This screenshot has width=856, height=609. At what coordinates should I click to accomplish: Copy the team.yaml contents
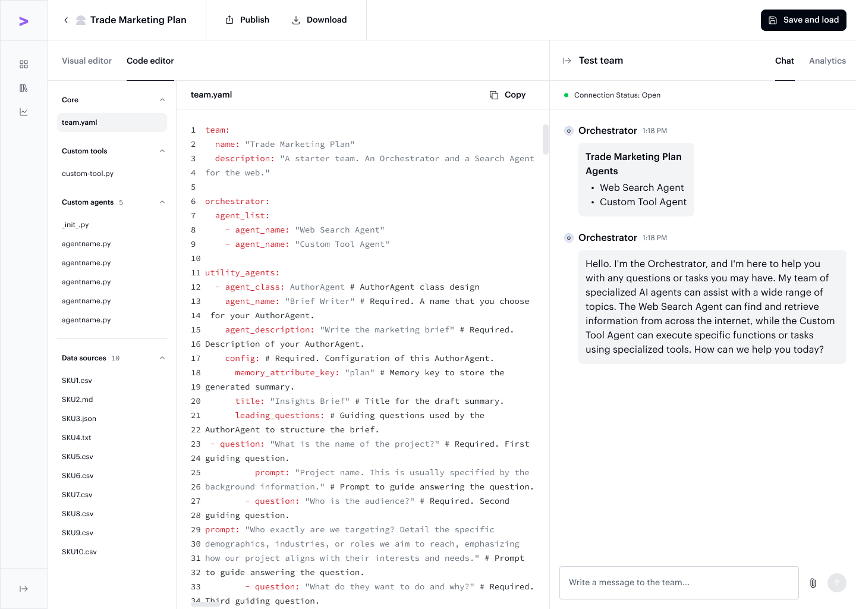click(x=508, y=95)
